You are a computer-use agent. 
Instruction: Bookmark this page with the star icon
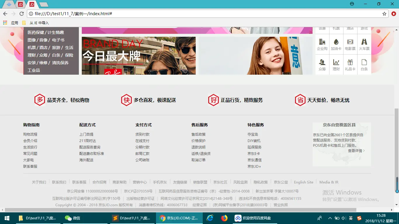click(x=384, y=14)
